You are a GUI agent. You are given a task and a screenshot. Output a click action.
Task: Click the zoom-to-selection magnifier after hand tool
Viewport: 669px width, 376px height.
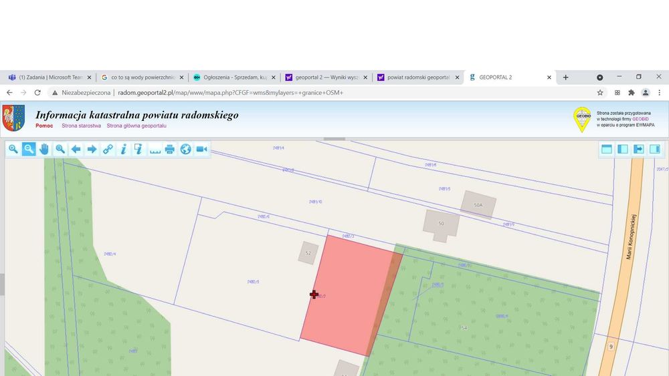point(60,149)
